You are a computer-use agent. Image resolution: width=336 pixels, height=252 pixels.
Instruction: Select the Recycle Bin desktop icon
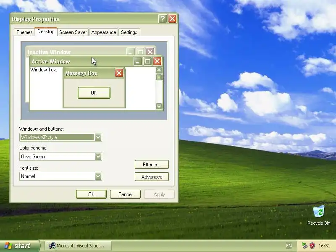[319, 215]
